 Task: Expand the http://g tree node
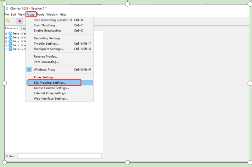coord(6,34)
